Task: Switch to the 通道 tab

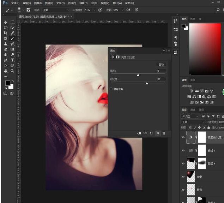Action: tap(193, 110)
